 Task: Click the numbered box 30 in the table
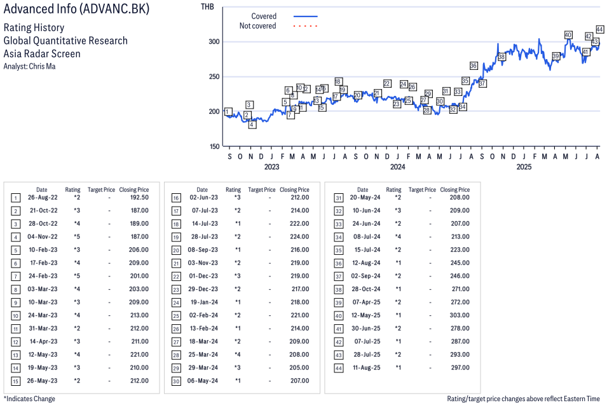(176, 381)
